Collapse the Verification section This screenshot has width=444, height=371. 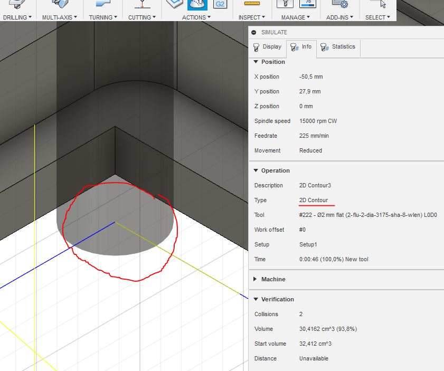click(256, 299)
